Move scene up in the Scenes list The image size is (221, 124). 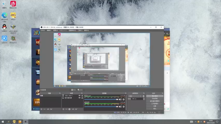click(x=48, y=109)
